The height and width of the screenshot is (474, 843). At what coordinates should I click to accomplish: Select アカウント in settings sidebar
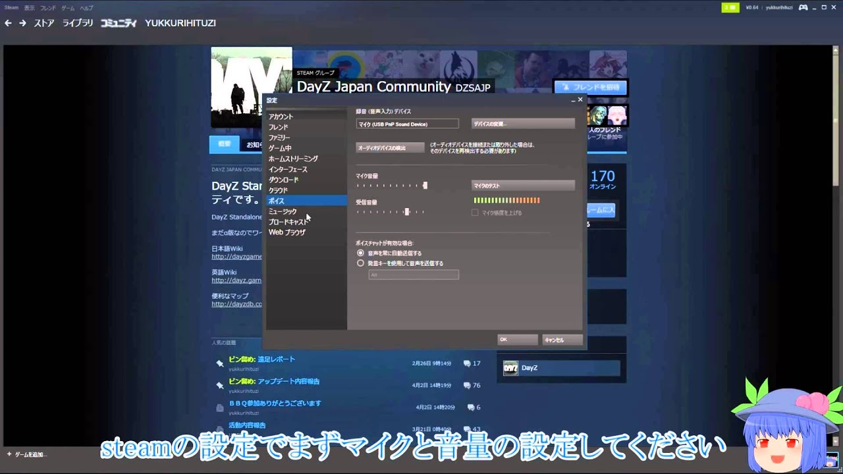point(306,117)
